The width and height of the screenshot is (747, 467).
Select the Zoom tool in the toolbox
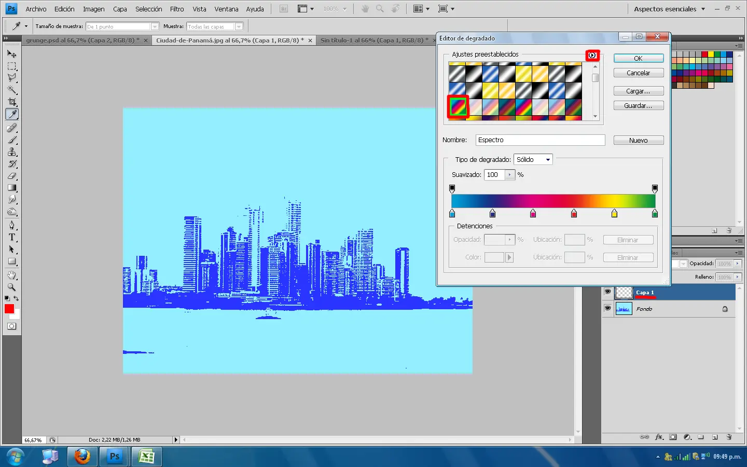pos(12,287)
